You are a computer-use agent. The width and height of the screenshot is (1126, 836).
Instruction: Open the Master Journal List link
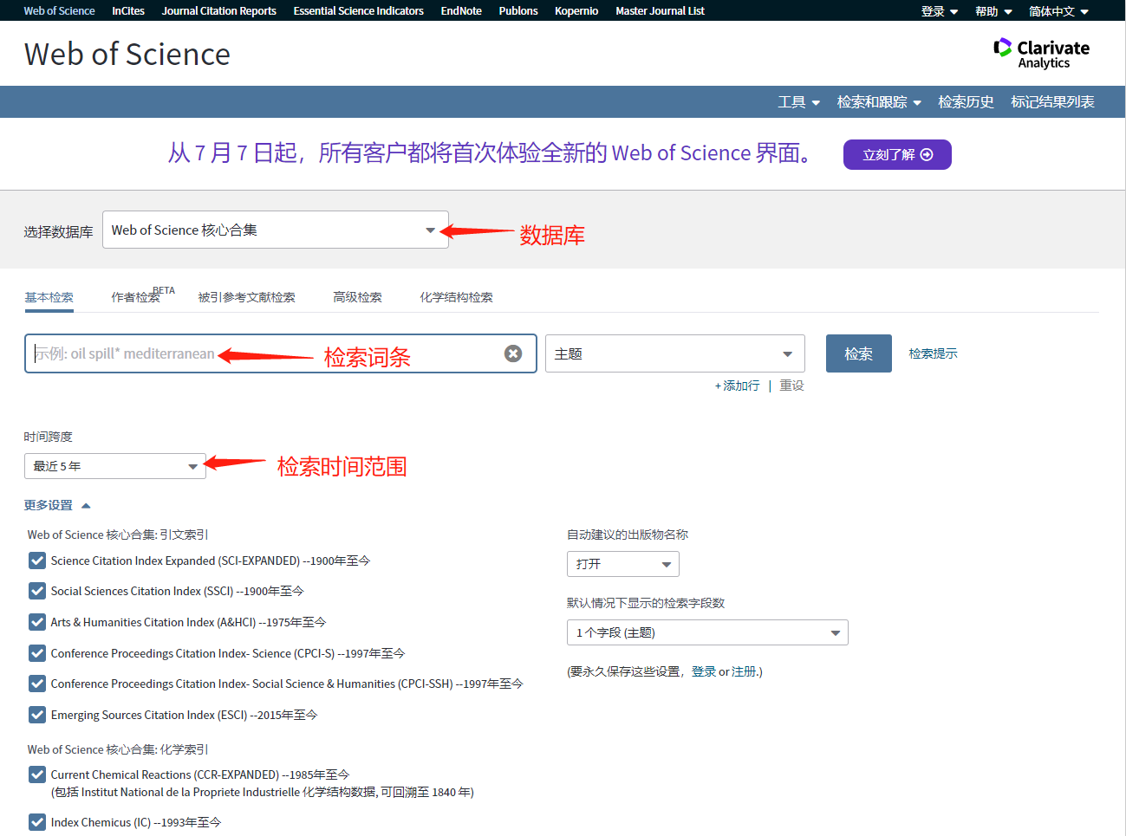point(660,11)
